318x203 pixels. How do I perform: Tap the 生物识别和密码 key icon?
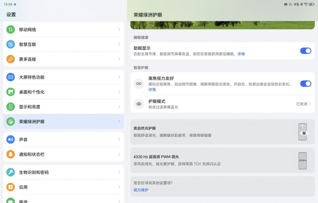click(11, 172)
